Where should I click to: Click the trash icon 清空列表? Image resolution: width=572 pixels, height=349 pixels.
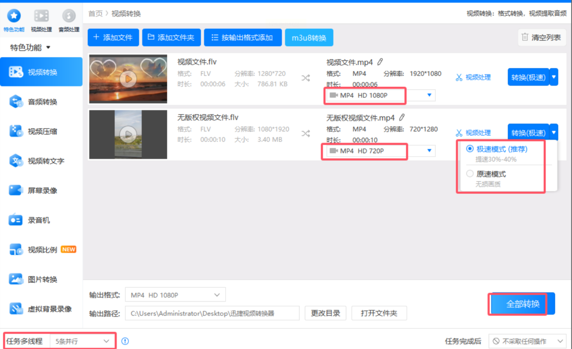[x=525, y=37]
